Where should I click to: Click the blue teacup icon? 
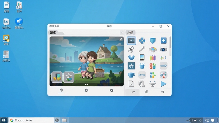(x=131, y=75)
